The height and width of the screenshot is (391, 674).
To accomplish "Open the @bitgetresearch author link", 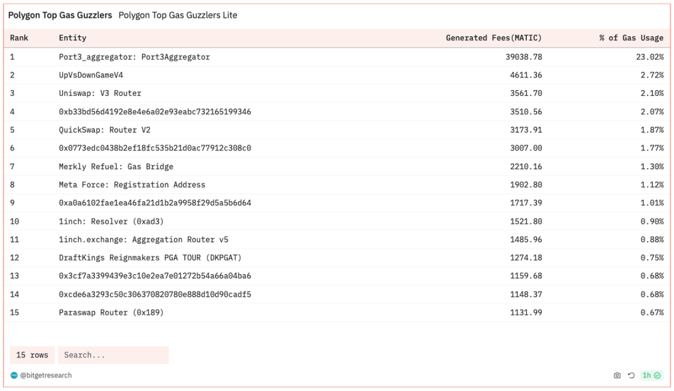I will pos(46,375).
